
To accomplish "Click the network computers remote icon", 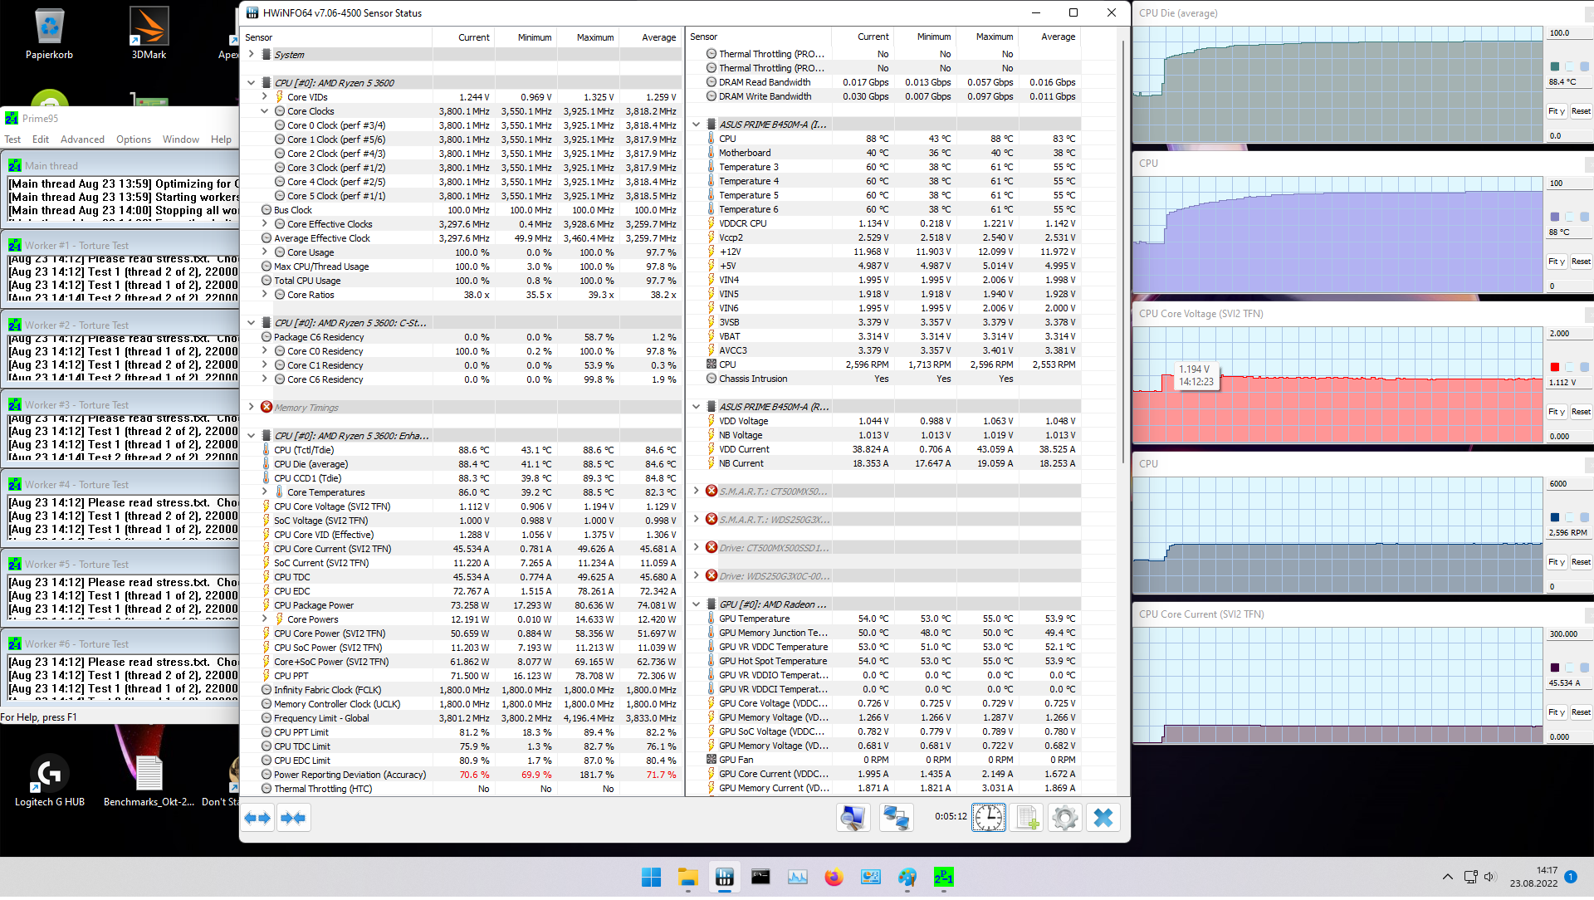I will coord(896,818).
